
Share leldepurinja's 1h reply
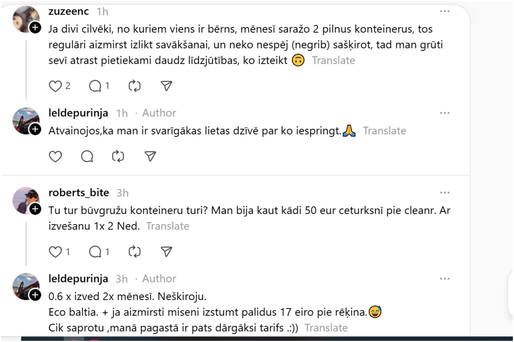(x=150, y=156)
